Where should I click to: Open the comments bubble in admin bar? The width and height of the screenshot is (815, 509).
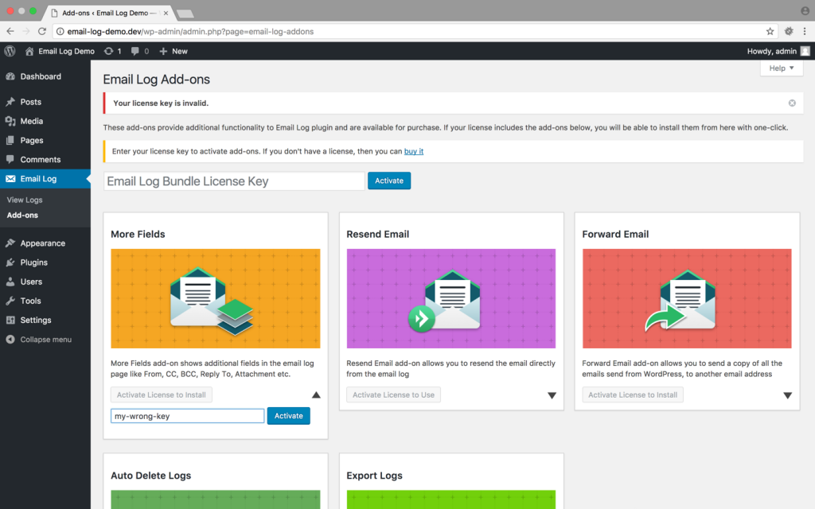(x=140, y=51)
